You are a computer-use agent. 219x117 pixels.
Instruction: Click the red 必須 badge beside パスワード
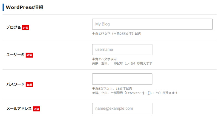[29, 85]
